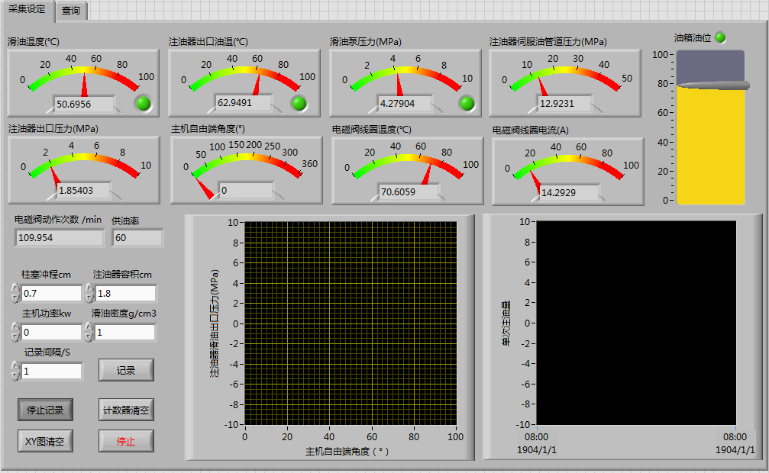Click the 柱塞冲程cm stepper arrows
This screenshot has width=769, height=473.
[15, 293]
